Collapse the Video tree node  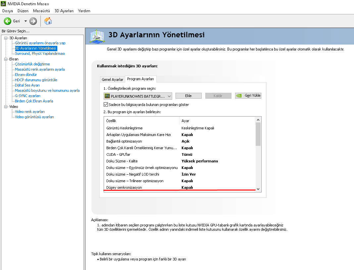tap(6, 107)
